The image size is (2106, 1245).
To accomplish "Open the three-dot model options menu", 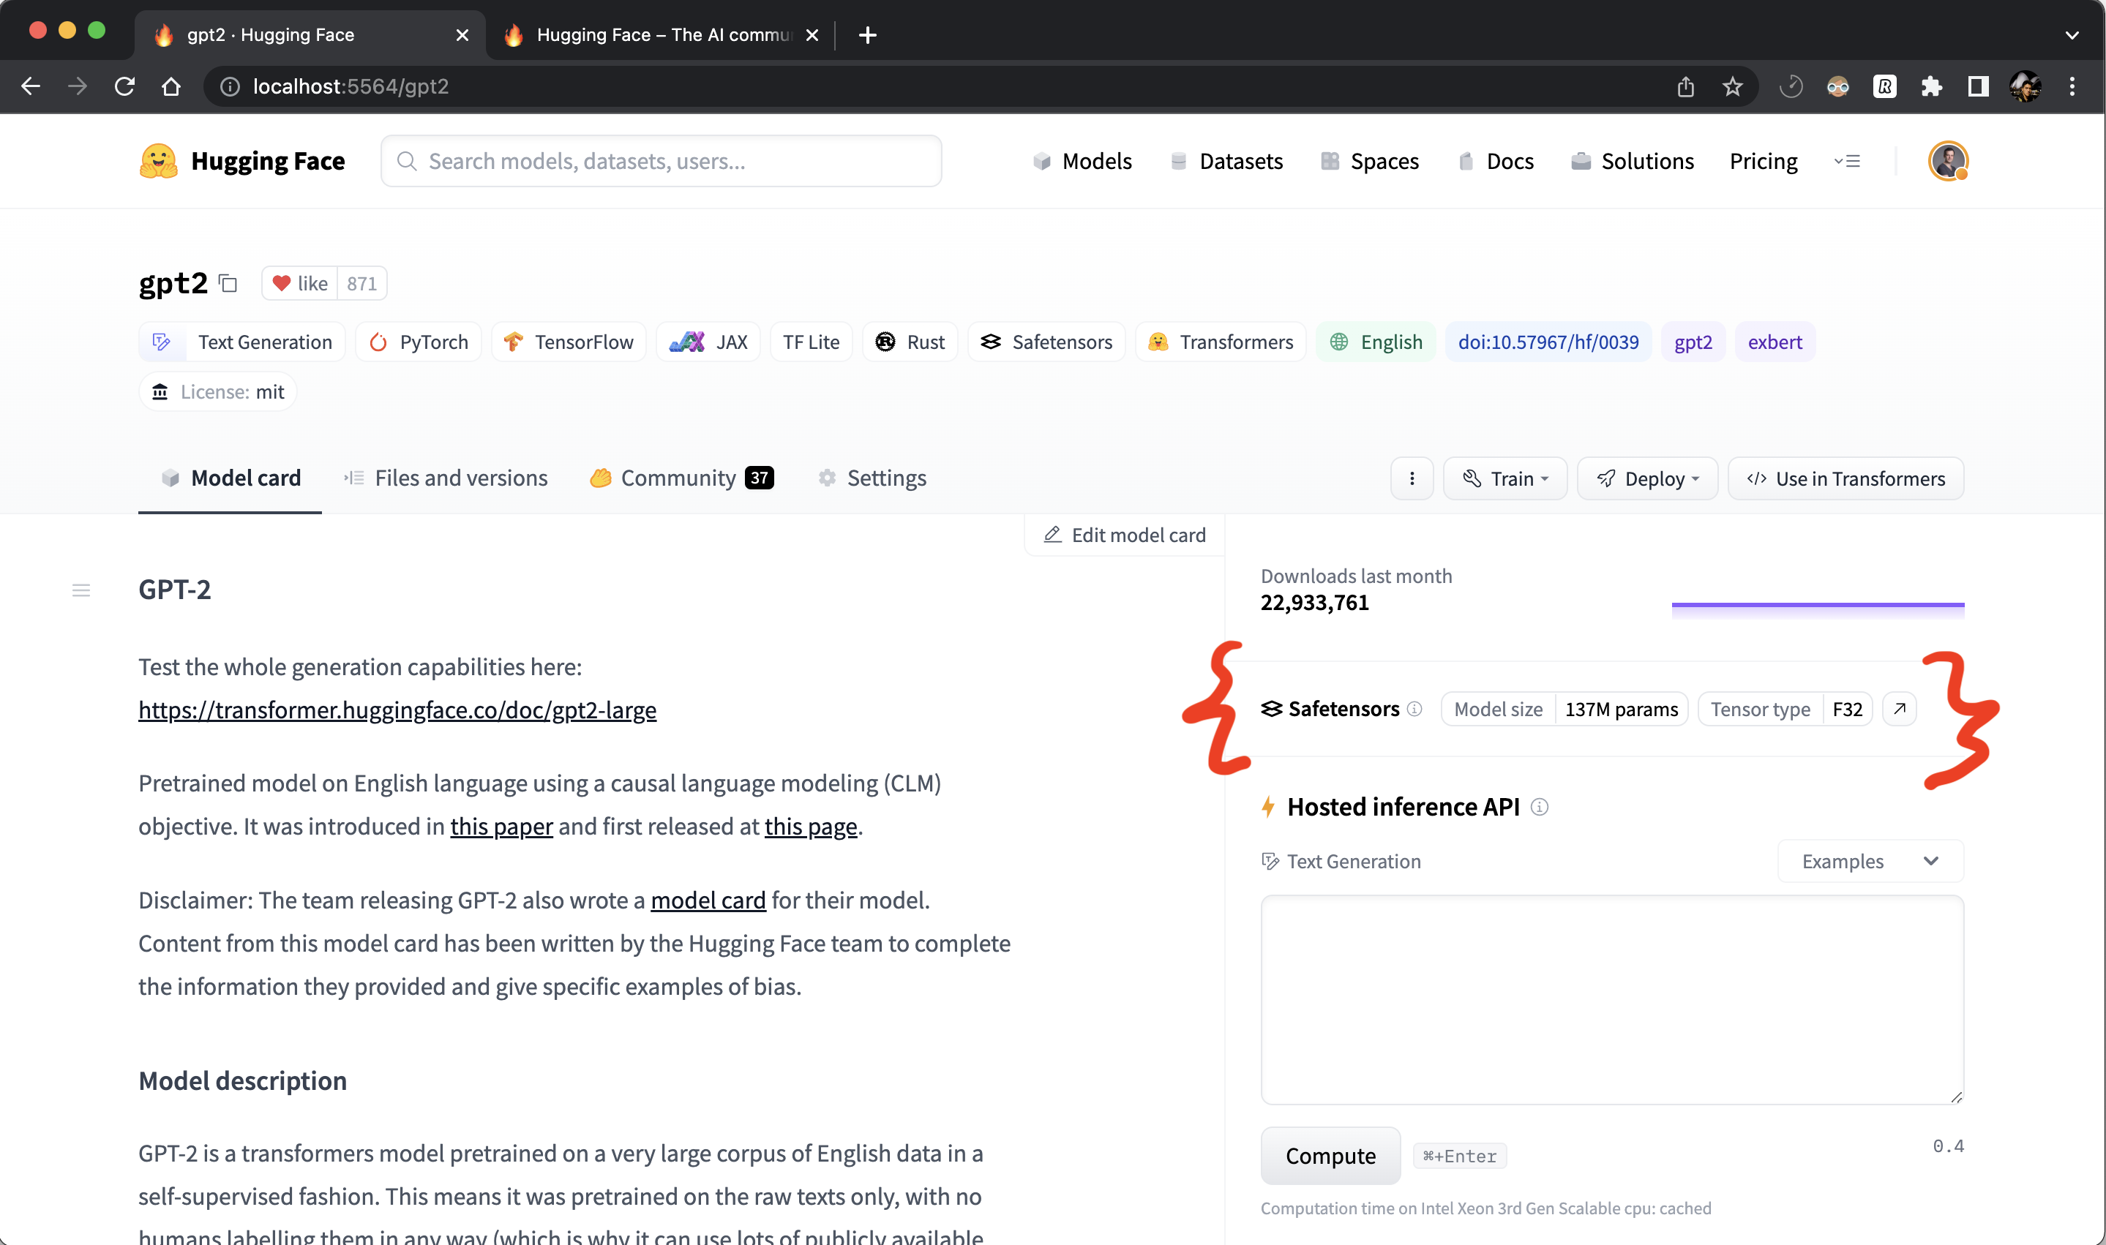I will click(x=1412, y=478).
